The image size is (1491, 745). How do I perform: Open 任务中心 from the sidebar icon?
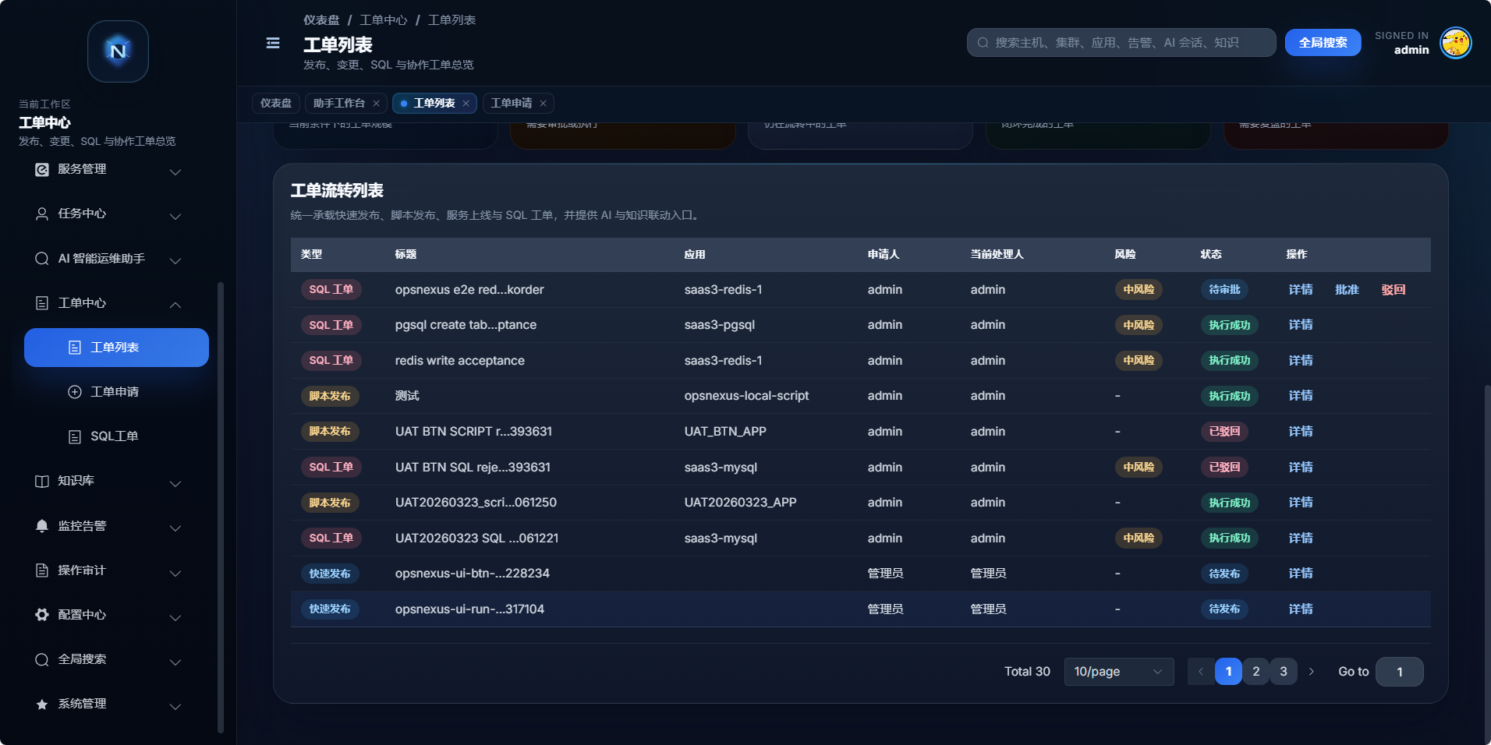point(41,214)
